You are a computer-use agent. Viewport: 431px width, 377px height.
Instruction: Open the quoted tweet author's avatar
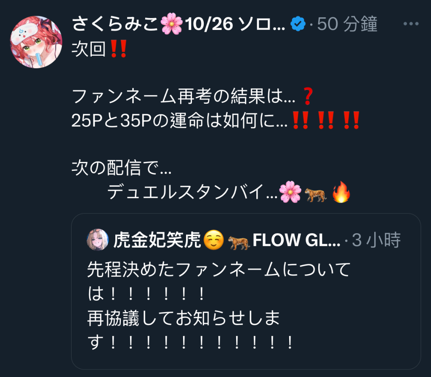coord(98,240)
